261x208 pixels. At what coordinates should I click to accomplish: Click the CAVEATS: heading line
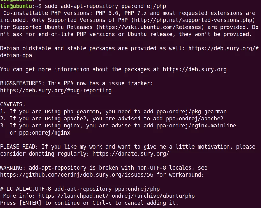point(13,104)
